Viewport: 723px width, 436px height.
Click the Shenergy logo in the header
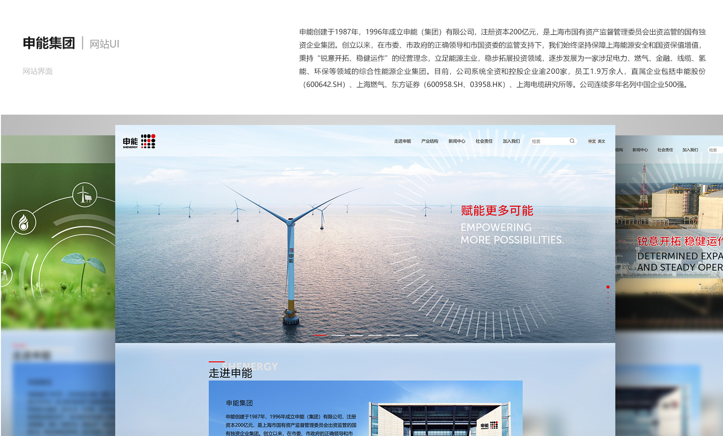(139, 141)
